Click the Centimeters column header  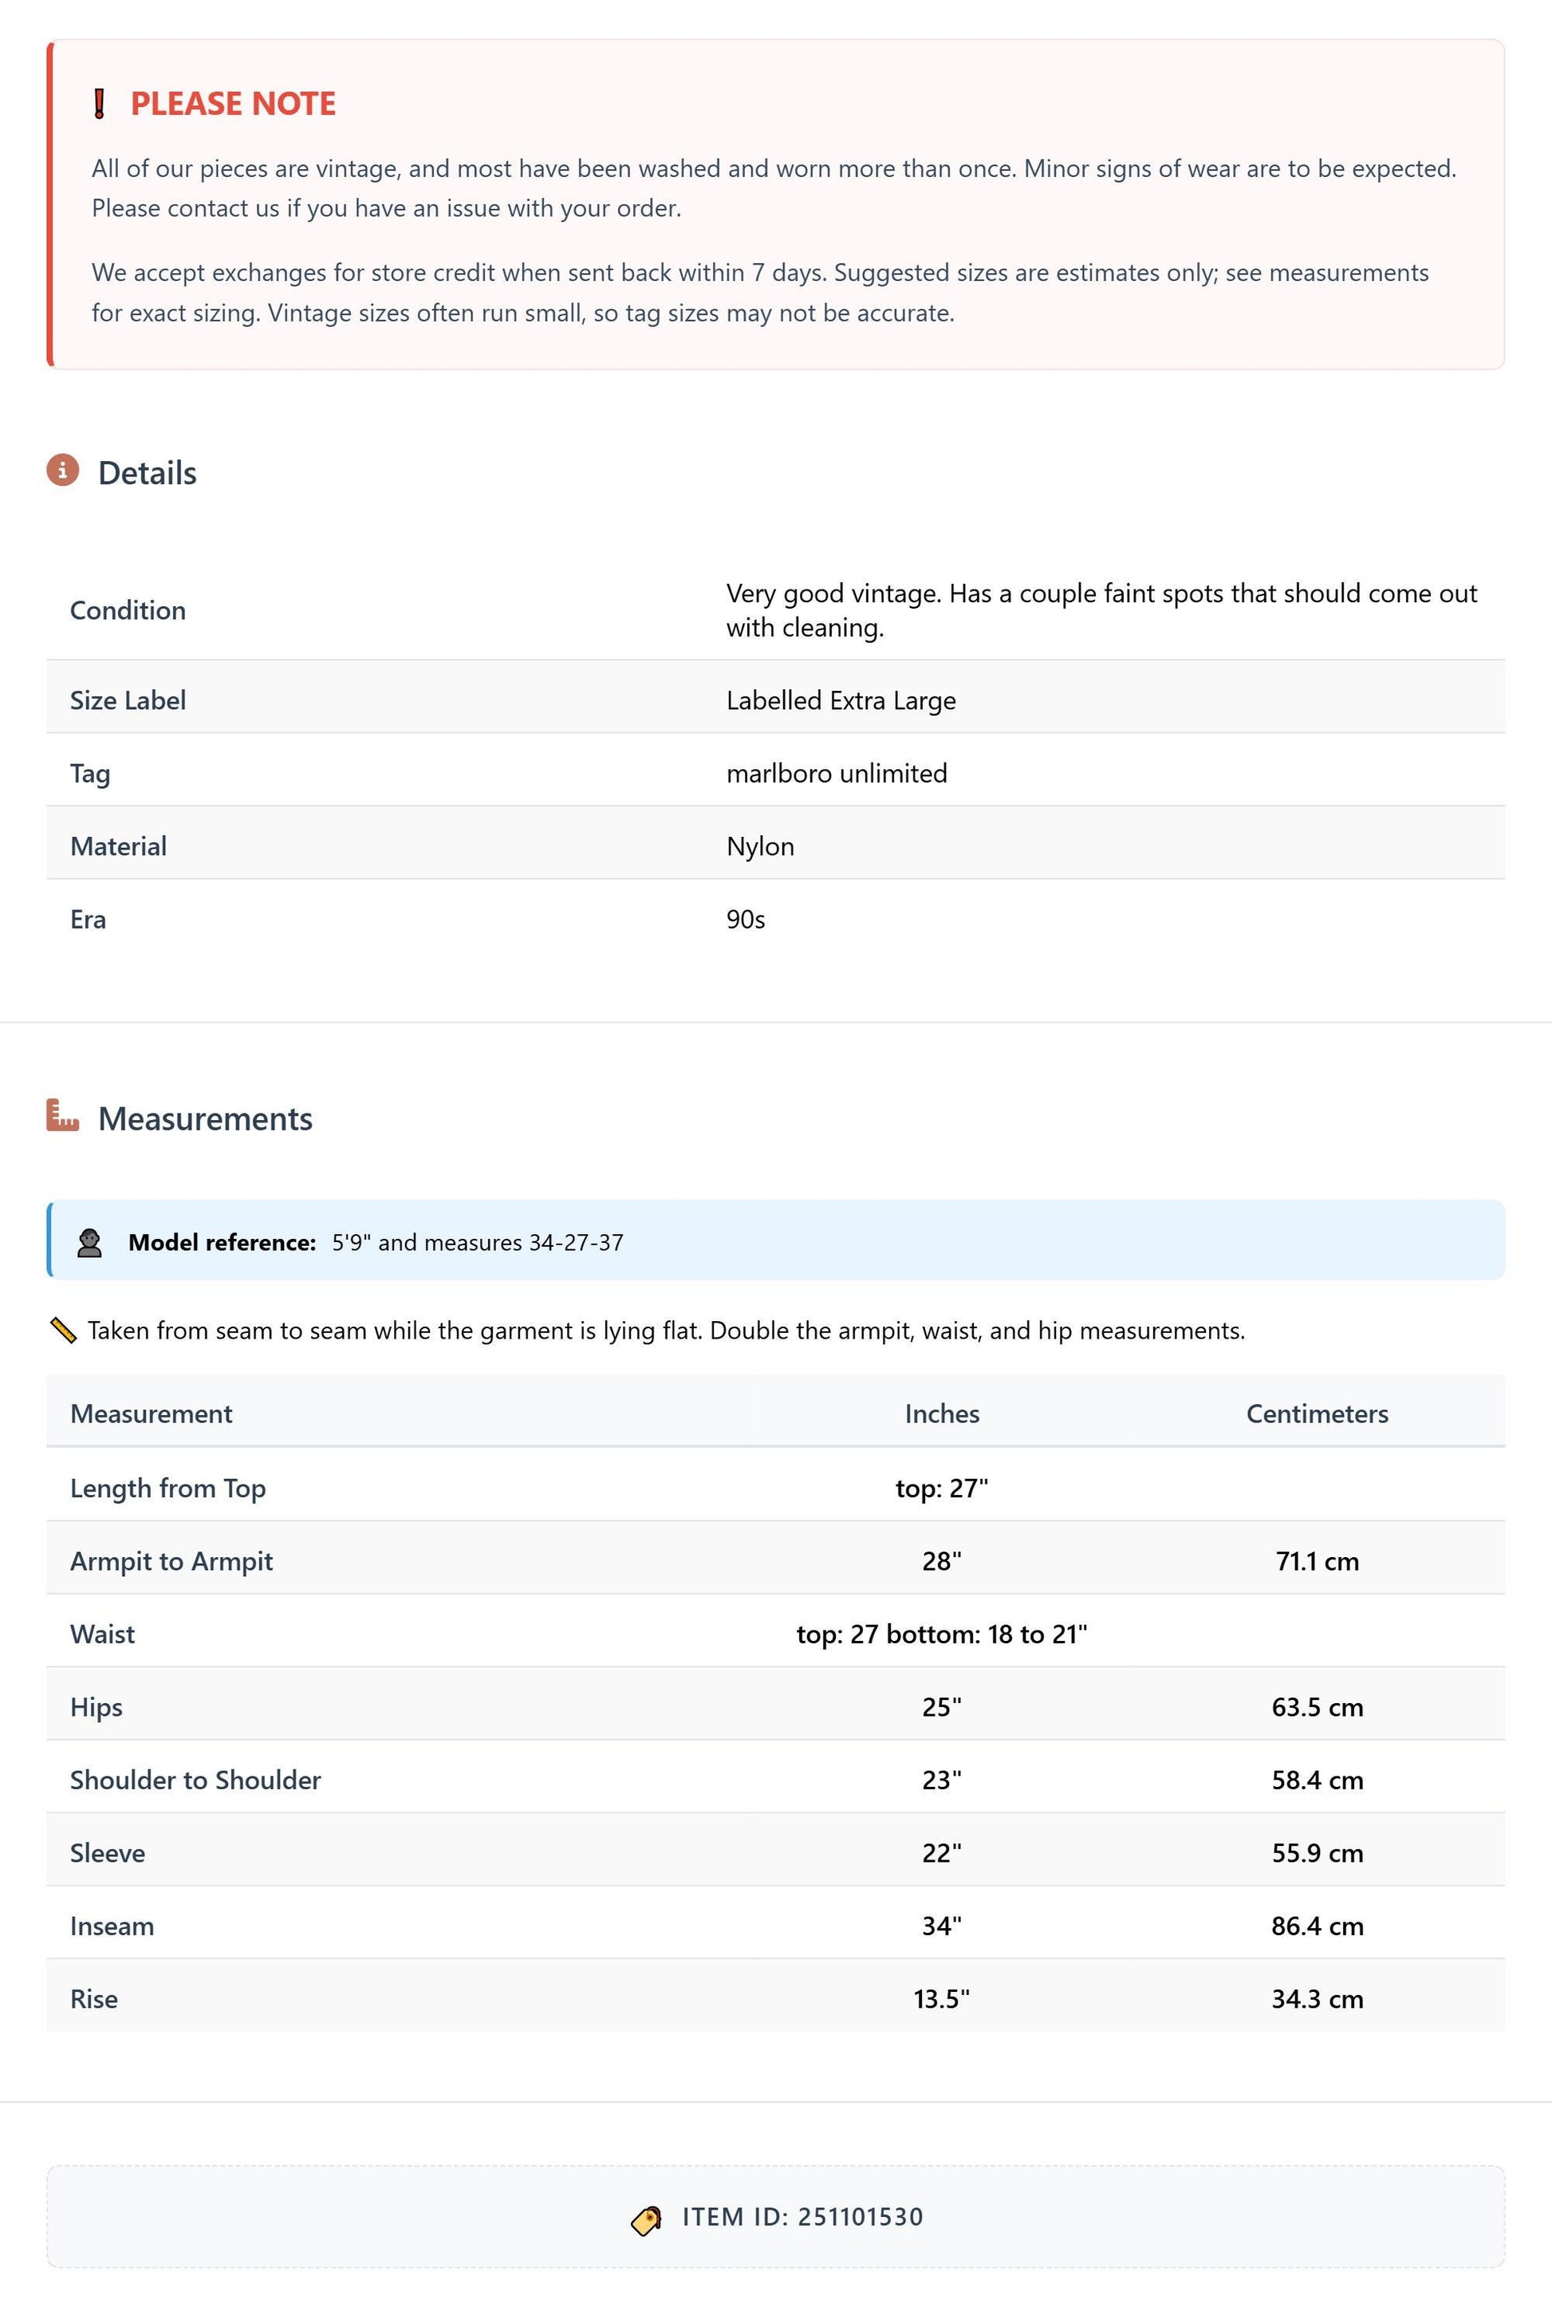click(x=1318, y=1414)
